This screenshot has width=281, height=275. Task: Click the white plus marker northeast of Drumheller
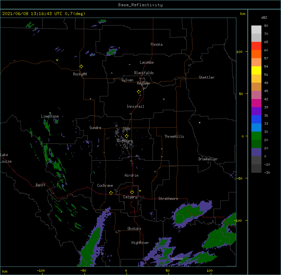coord(200,122)
